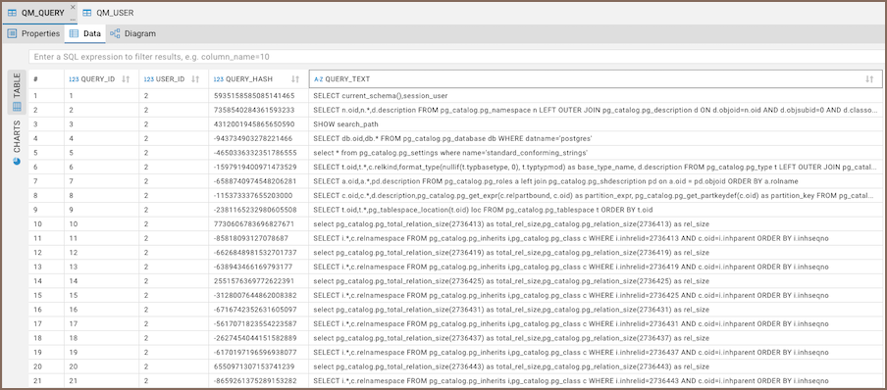The height and width of the screenshot is (390, 887).
Task: Sort by QUERY_TEXT column sort icon
Action: (x=869, y=79)
